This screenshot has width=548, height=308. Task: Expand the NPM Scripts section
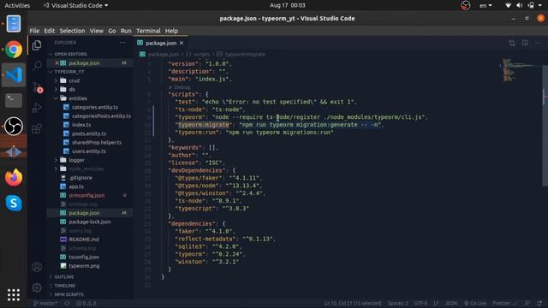pyautogui.click(x=68, y=294)
